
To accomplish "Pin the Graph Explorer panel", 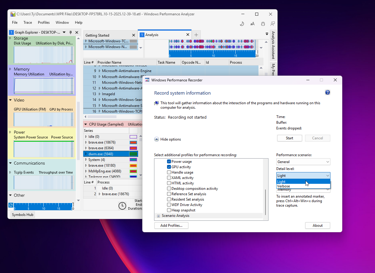I will [70, 32].
